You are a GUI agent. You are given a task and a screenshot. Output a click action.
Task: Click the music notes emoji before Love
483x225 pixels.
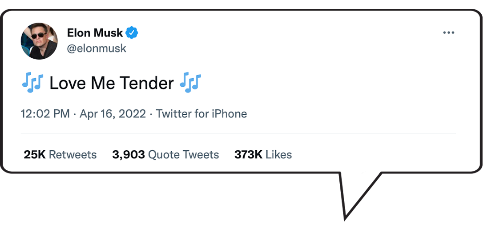[x=32, y=83]
